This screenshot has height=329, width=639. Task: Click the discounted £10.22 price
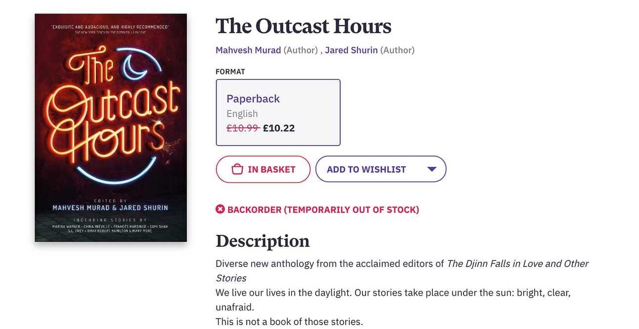click(x=279, y=128)
